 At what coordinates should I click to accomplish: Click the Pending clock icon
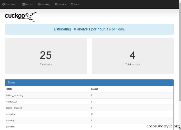[x=39, y=4]
